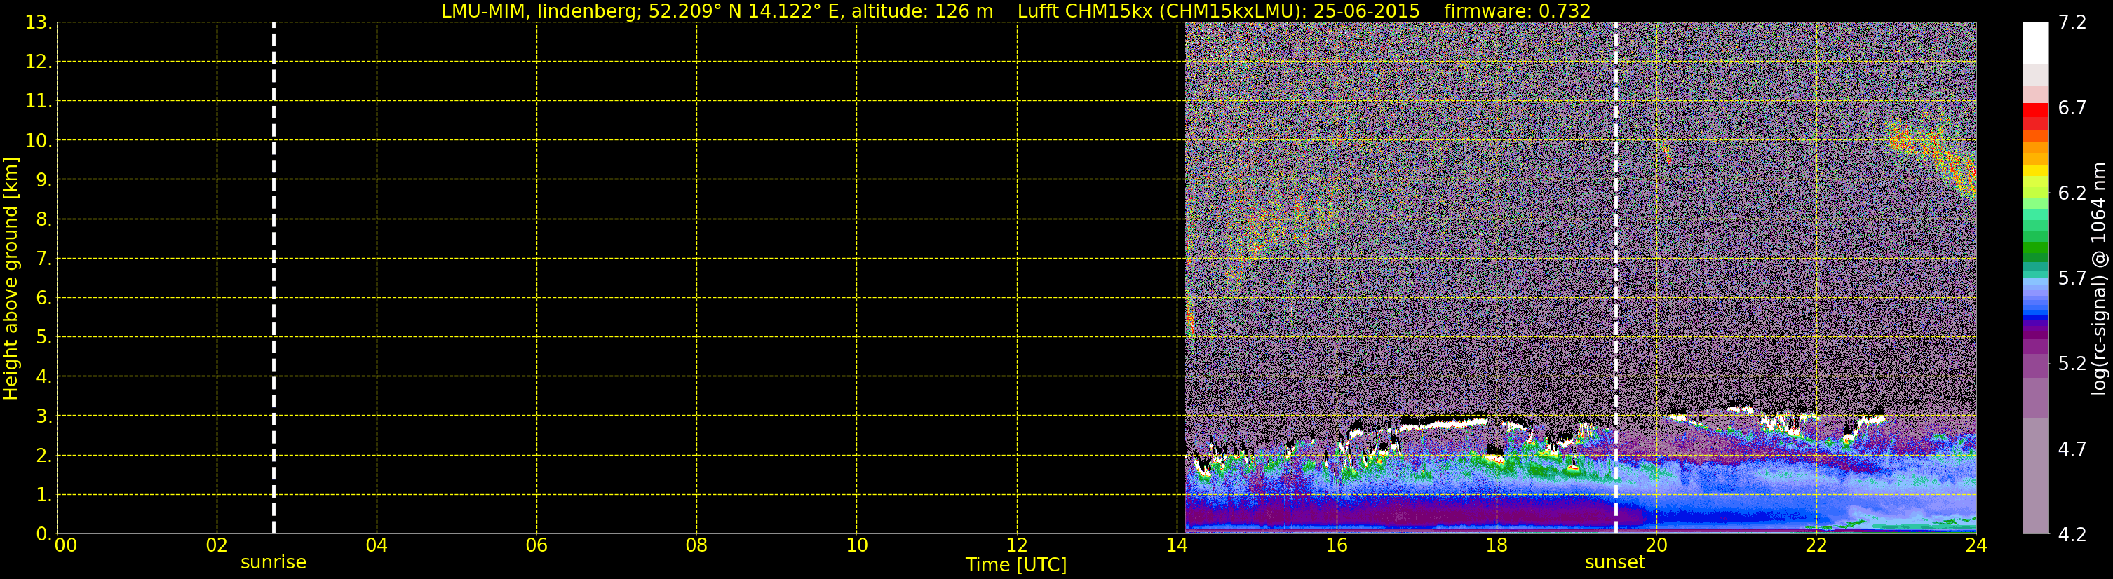Viewport: 2113px width, 579px height.
Task: Click the time axis tick label 18
Action: click(1496, 545)
